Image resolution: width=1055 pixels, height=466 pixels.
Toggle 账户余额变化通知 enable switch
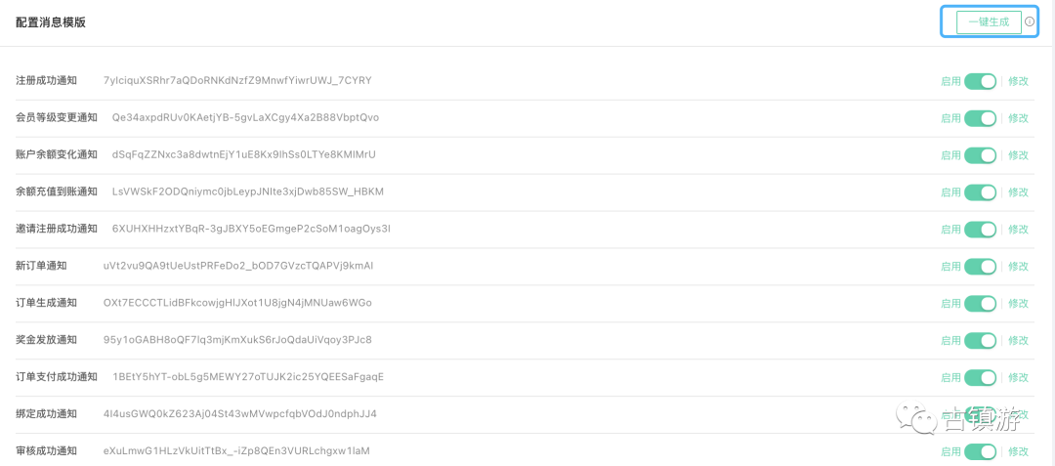click(981, 154)
